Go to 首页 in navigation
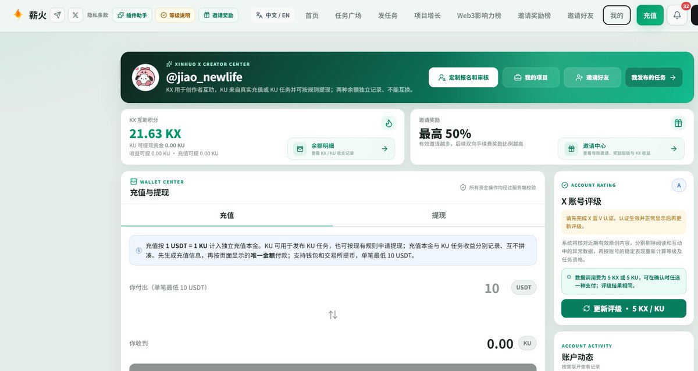 [312, 15]
